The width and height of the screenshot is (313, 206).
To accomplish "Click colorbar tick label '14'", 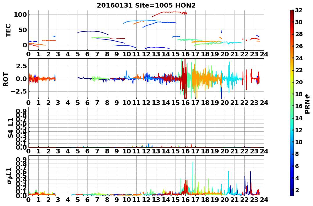I will click(299, 118).
